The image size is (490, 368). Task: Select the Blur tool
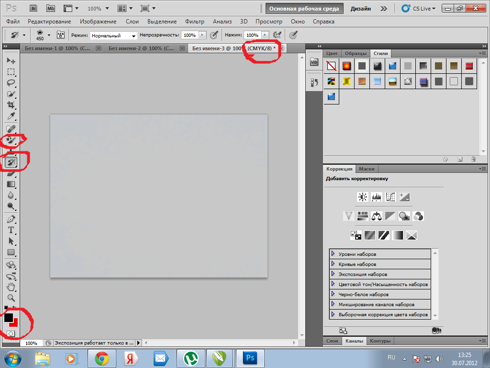[11, 195]
